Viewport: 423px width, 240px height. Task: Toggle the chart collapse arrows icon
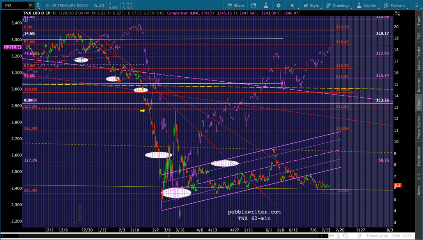(397, 14)
